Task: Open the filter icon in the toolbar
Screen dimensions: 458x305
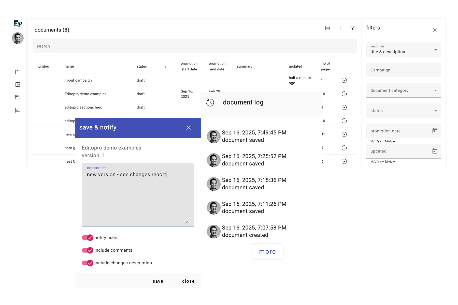Action: click(353, 28)
